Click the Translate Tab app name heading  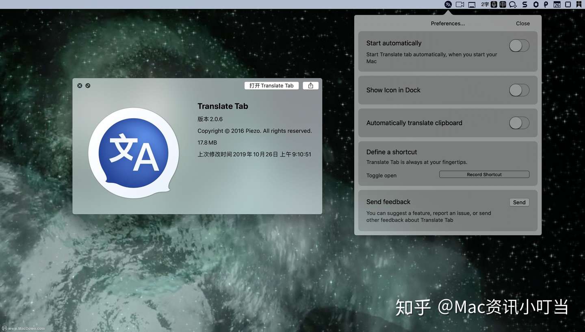pyautogui.click(x=223, y=106)
